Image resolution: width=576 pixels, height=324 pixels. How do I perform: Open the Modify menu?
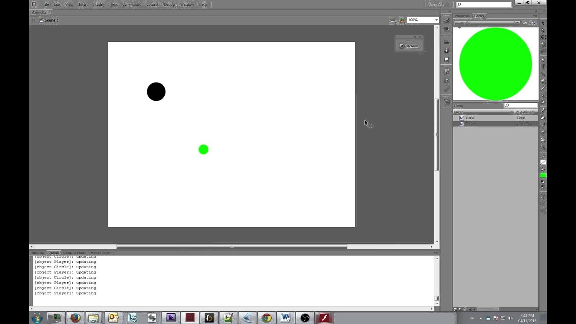tap(99, 4)
